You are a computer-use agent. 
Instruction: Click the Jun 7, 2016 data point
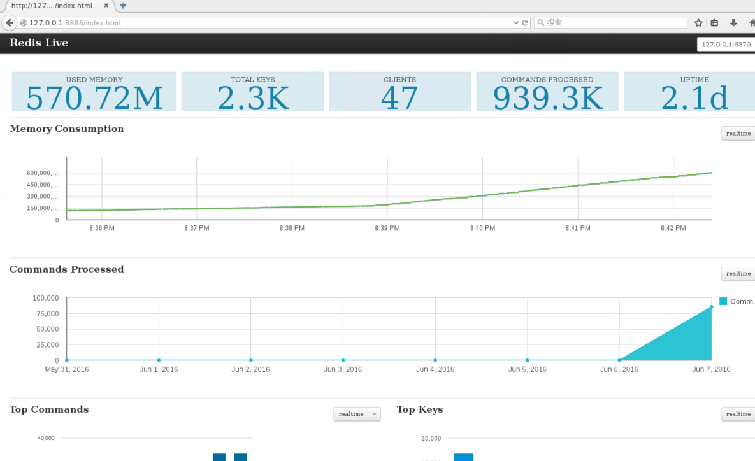click(x=711, y=307)
